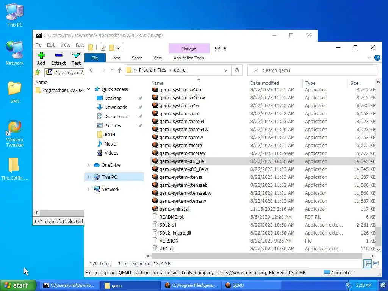Open Customize Quick Access Toolbar dropdown

coord(118,48)
